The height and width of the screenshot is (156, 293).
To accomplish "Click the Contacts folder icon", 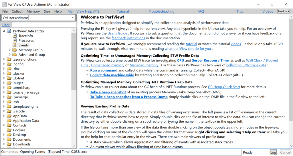I will coord(9,125).
